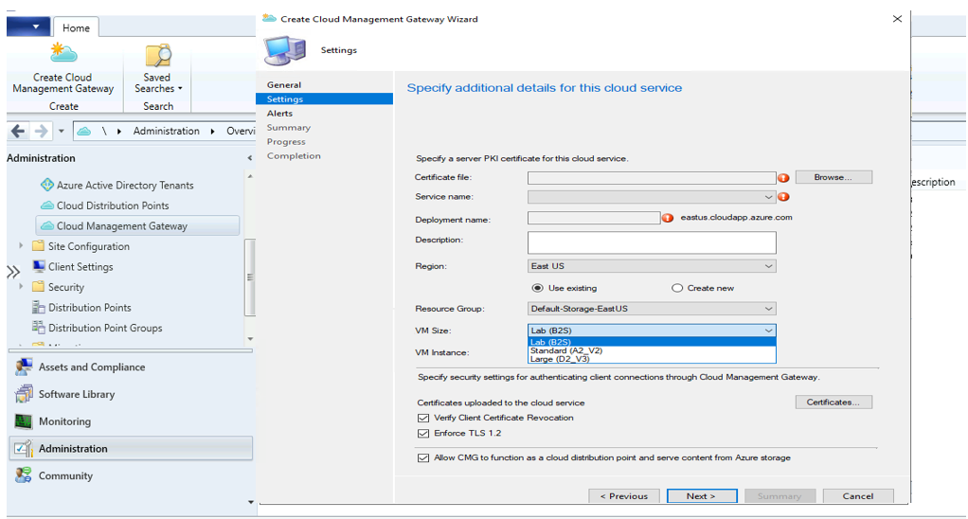Screen dimensions: 968x519
Task: Click Administration in the breadcrumb path
Action: [x=166, y=131]
